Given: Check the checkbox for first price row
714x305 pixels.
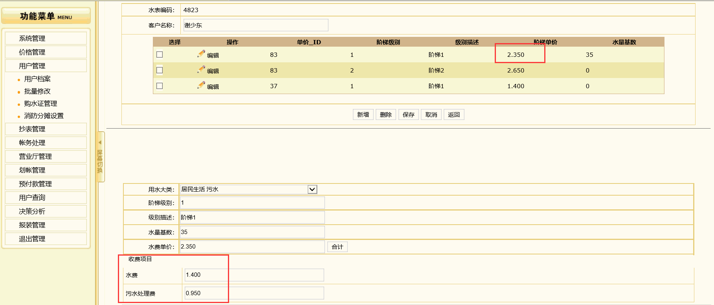Looking at the screenshot, I should tap(160, 54).
